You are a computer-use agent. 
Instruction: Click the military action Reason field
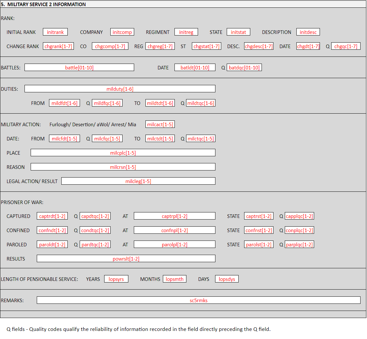(x=123, y=167)
